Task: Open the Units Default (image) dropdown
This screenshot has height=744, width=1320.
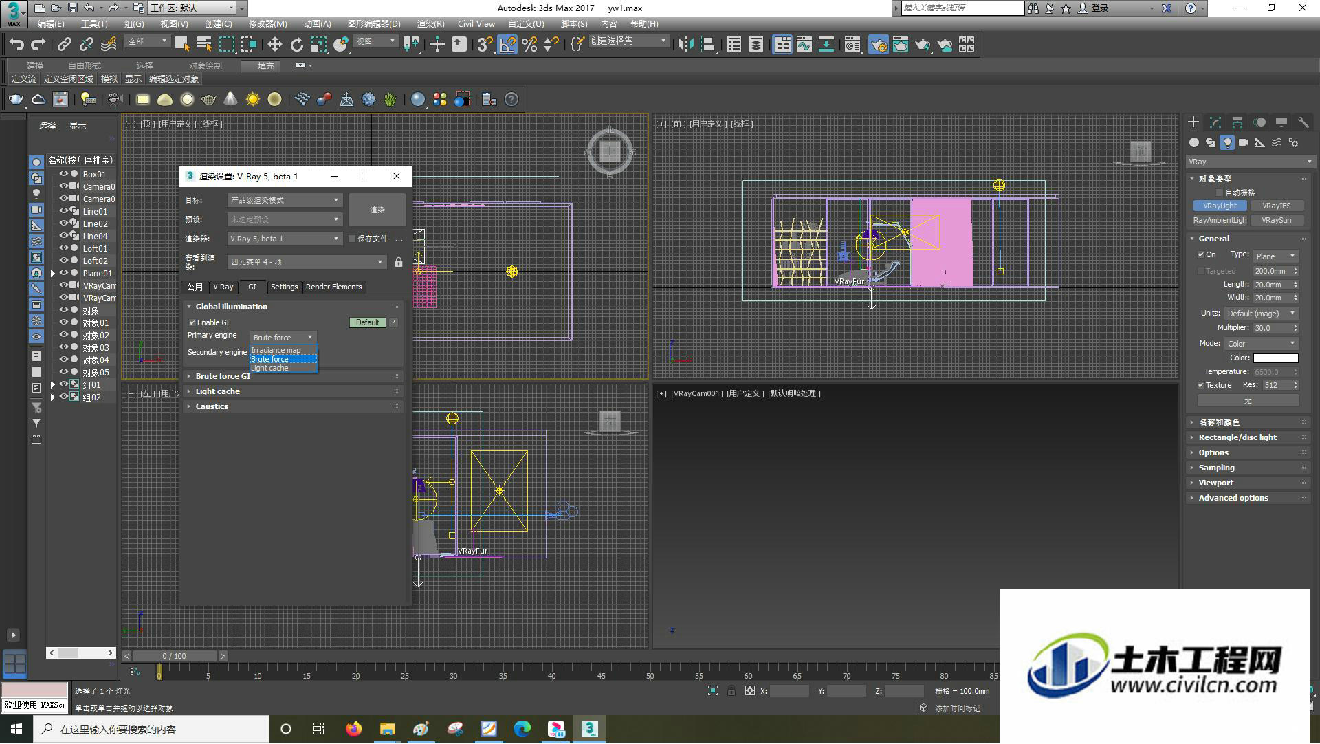Action: coord(1261,313)
